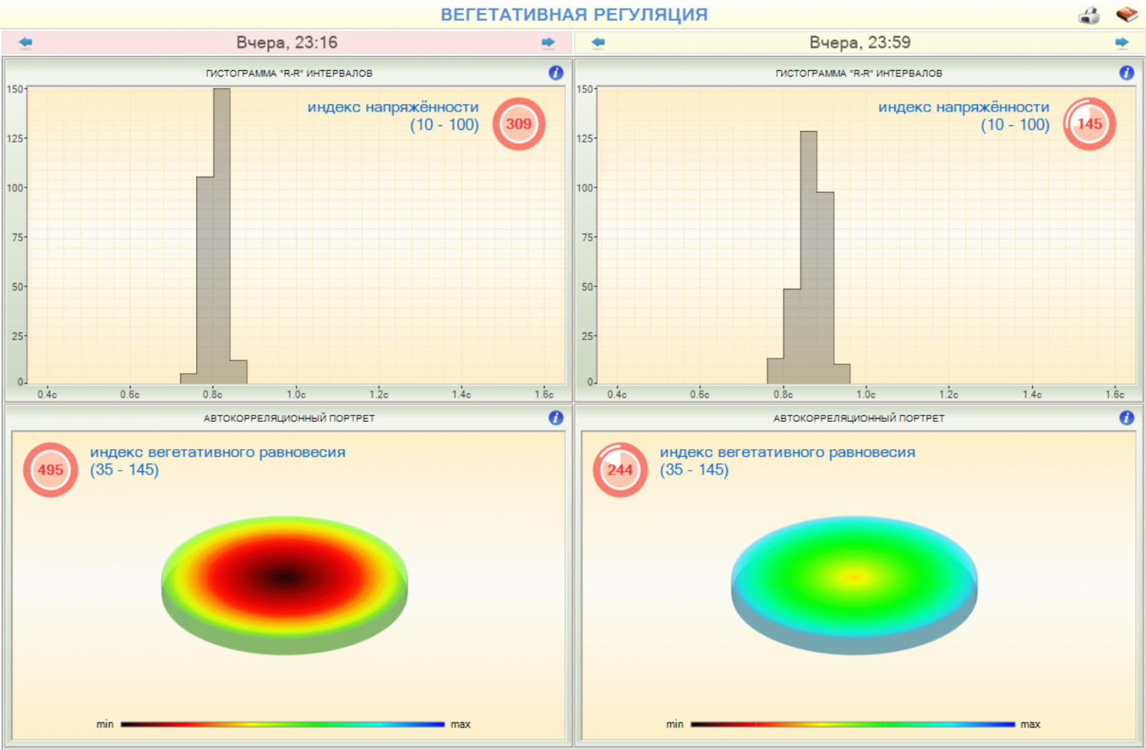Open info for left autocorrelation portrait
The width and height of the screenshot is (1146, 750).
pos(556,418)
